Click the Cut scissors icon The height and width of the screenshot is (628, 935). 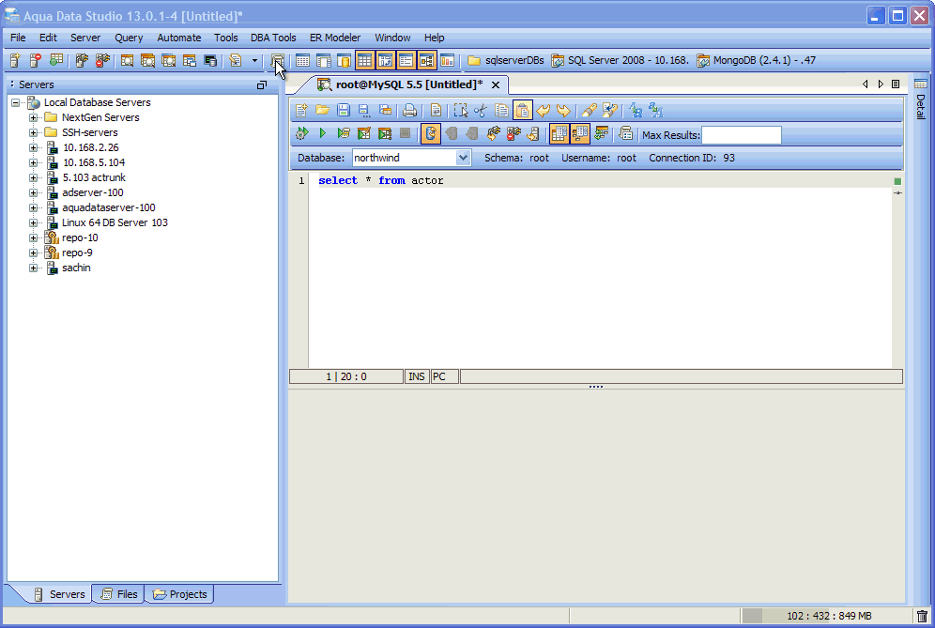click(x=481, y=111)
